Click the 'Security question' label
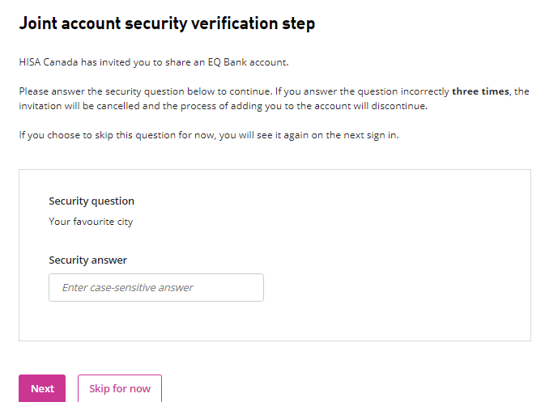The width and height of the screenshot is (545, 402). click(92, 201)
